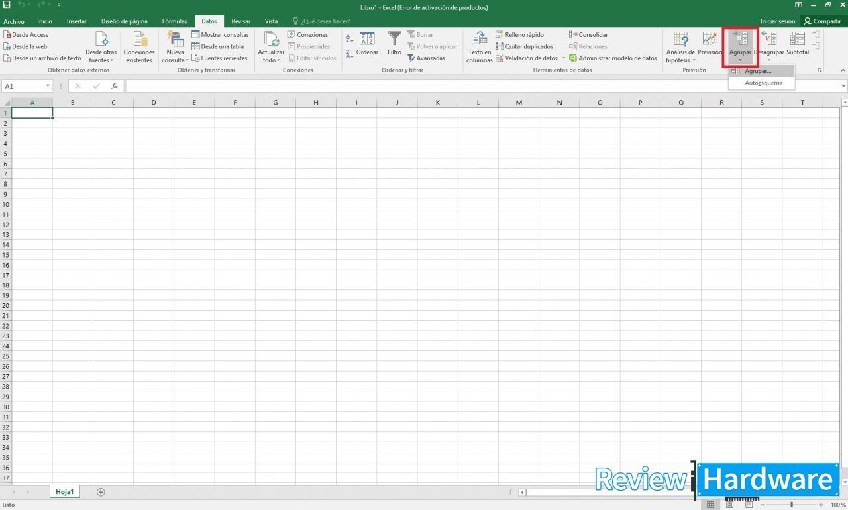
Task: Open Administrar modelo de datos
Action: click(613, 58)
